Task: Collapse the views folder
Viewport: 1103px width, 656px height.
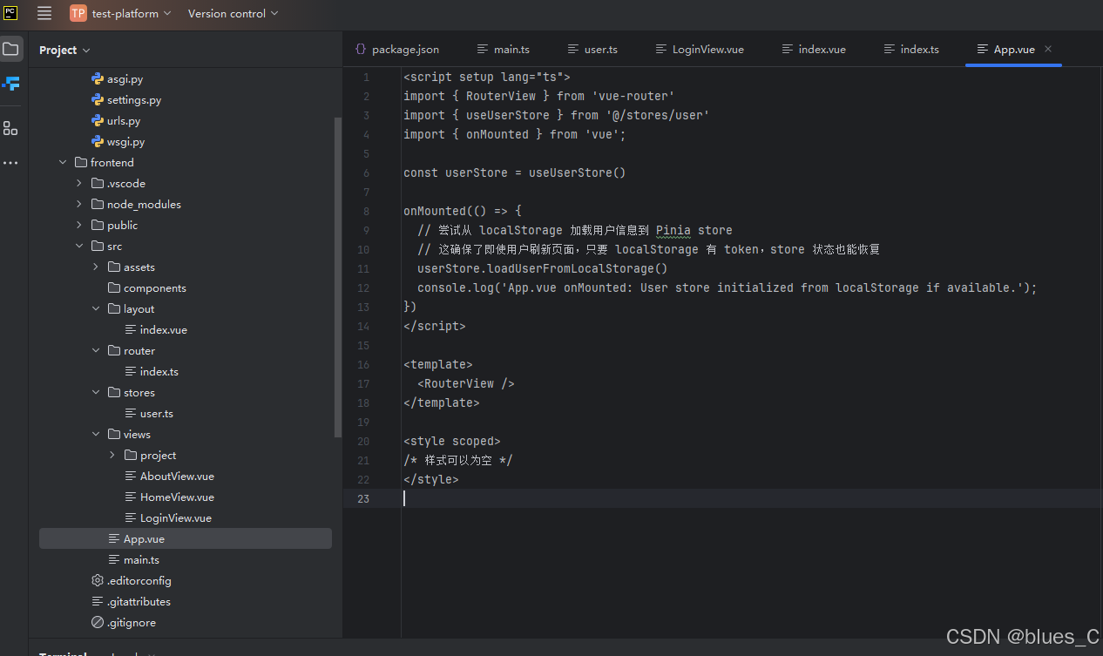Action: point(96,435)
